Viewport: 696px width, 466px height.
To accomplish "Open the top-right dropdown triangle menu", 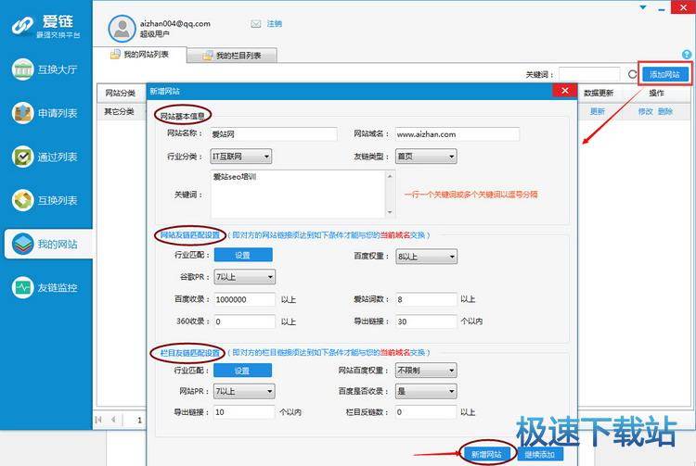I will click(643, 7).
